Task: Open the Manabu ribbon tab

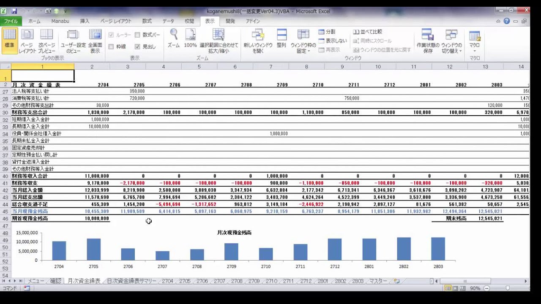Action: click(60, 21)
